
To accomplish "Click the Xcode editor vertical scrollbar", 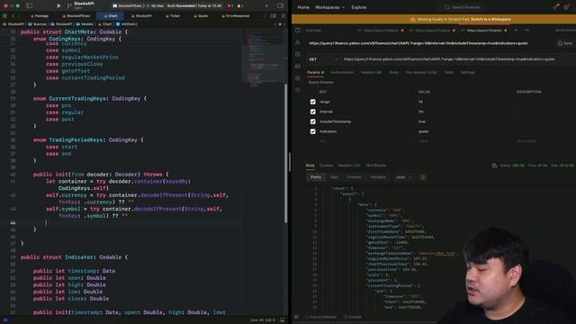I will point(286,154).
